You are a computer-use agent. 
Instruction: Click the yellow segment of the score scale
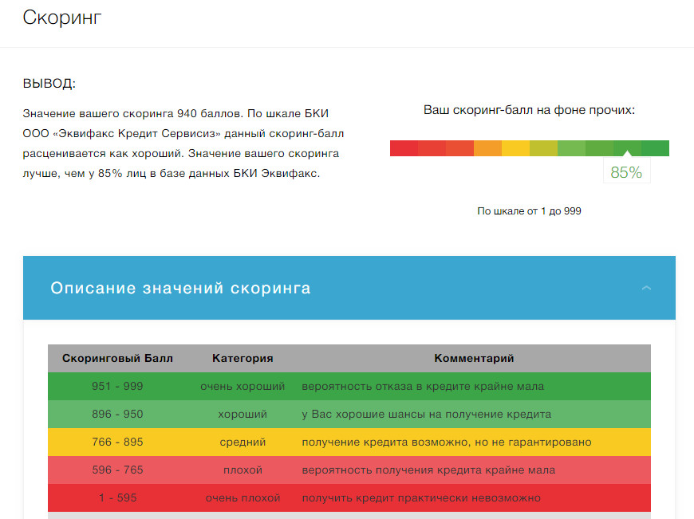515,148
